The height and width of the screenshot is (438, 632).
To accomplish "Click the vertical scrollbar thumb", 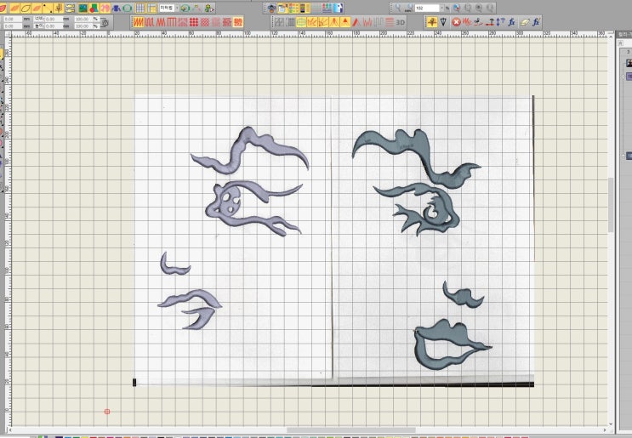I will click(x=611, y=205).
